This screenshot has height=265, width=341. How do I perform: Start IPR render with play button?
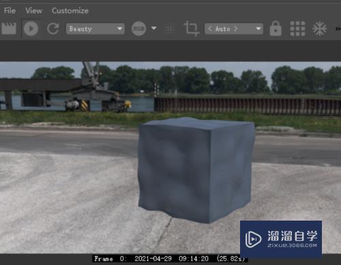tap(31, 29)
